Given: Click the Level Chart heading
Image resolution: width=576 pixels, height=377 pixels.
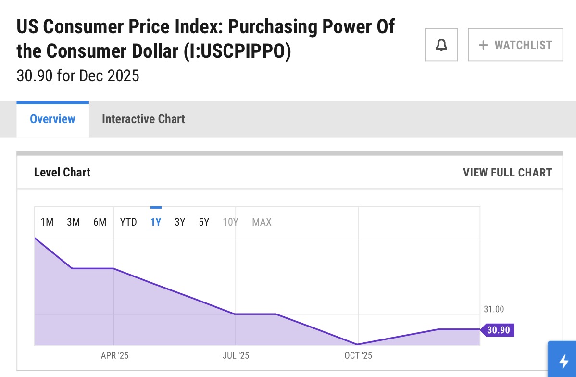Looking at the screenshot, I should [62, 172].
